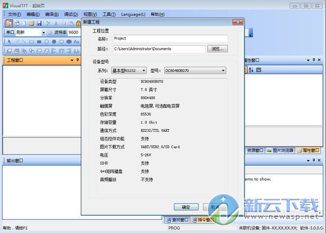This screenshot has height=233, width=326.
Task: Open the options arrow of the bottom-right command panel
Action: tap(308, 161)
